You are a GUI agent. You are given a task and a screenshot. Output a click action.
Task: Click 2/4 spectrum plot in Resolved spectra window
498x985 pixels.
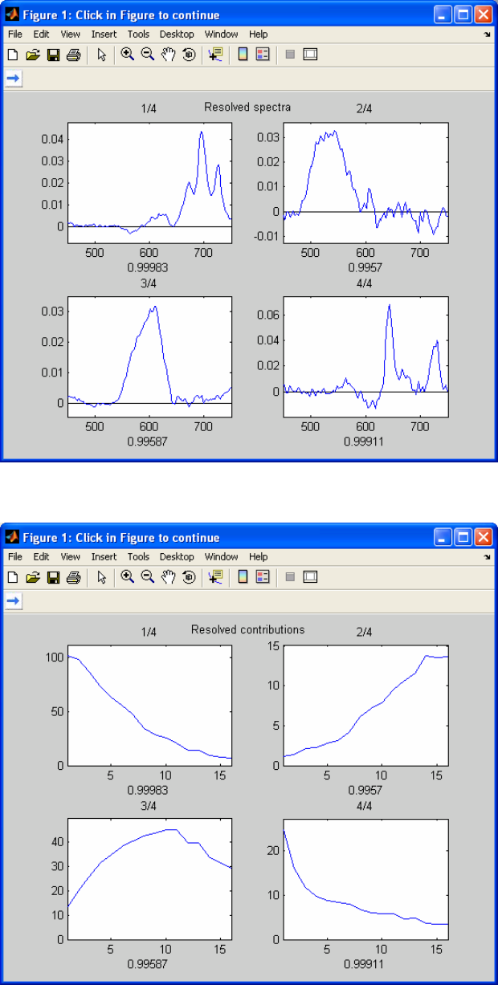(x=365, y=183)
